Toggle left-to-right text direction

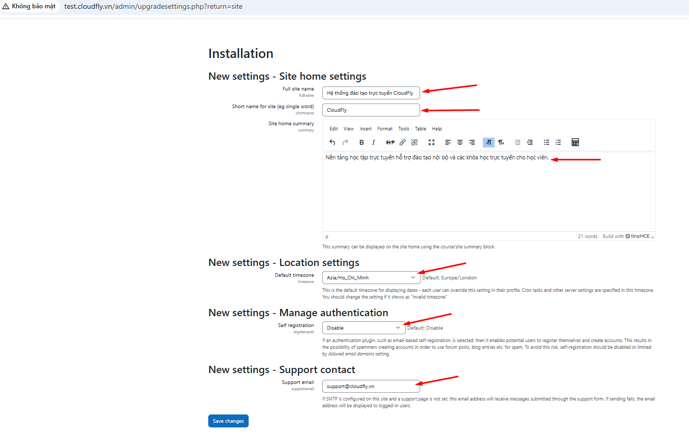tap(489, 142)
